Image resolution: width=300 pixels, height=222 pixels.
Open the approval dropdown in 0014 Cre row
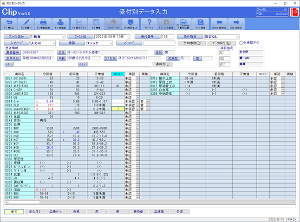click(137, 101)
